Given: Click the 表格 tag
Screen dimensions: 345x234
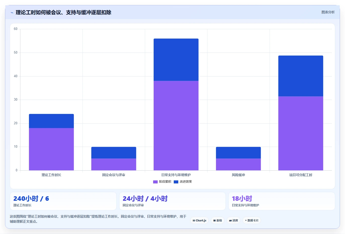Looking at the screenshot, I should click(x=218, y=220).
